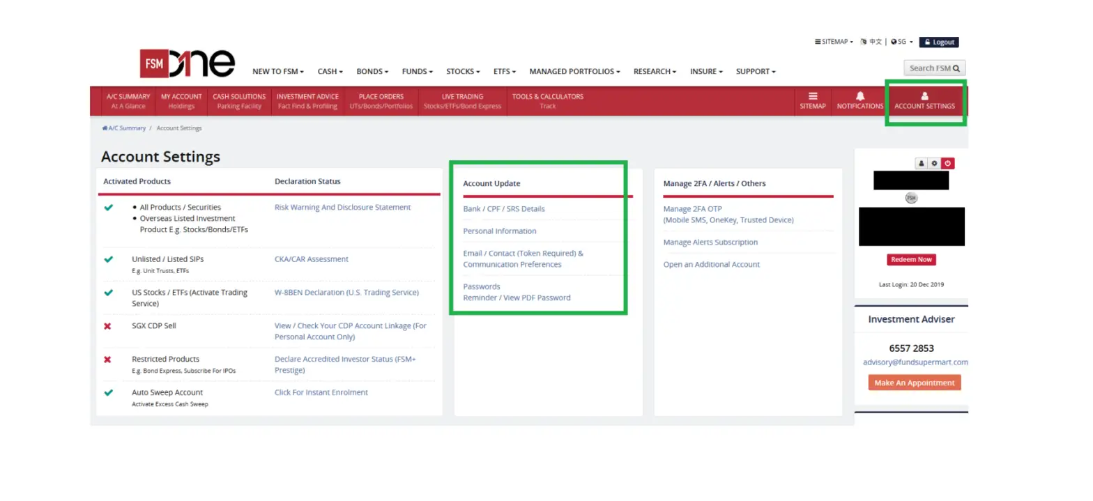1093x501 pixels.
Task: Click the green check beside Auto Sweep Account
Action: coord(108,392)
